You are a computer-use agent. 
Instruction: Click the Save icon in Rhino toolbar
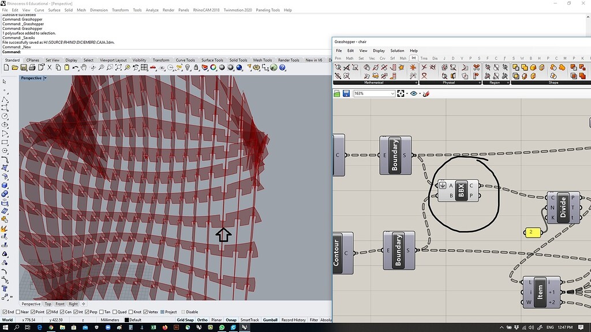pyautogui.click(x=23, y=67)
